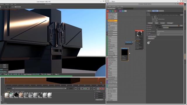Screen dimensions: 187x105
Task: Click the Locate button
Action: 162,23
